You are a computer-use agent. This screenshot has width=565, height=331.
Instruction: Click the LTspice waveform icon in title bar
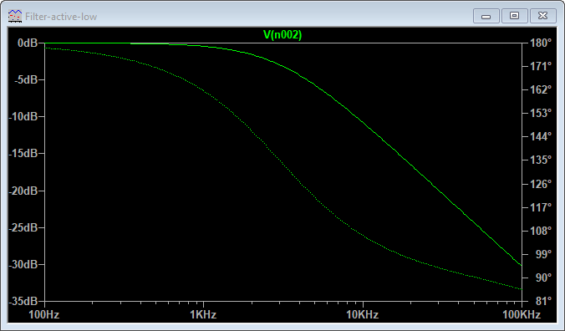click(15, 16)
